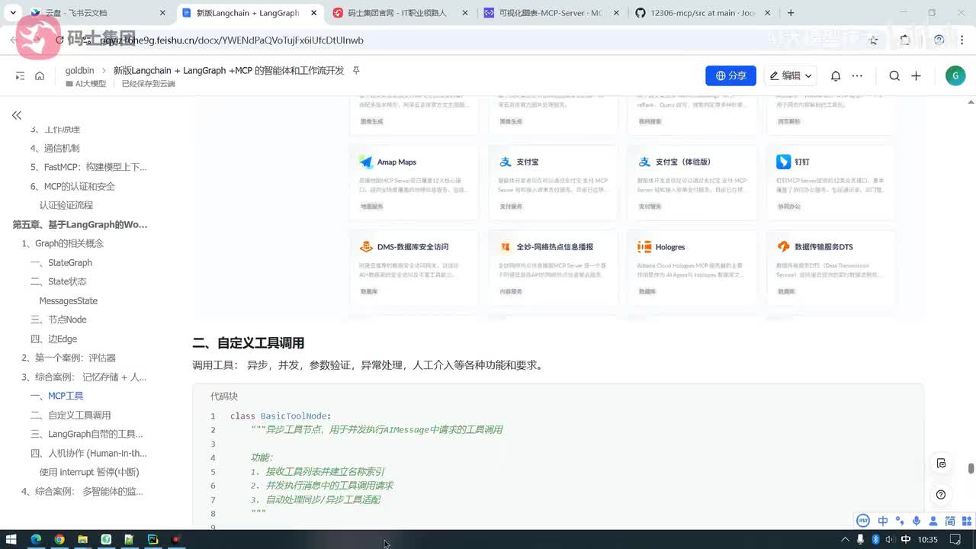The width and height of the screenshot is (976, 549).
Task: Go to Graph的相关概念 outline entry
Action: click(x=63, y=243)
